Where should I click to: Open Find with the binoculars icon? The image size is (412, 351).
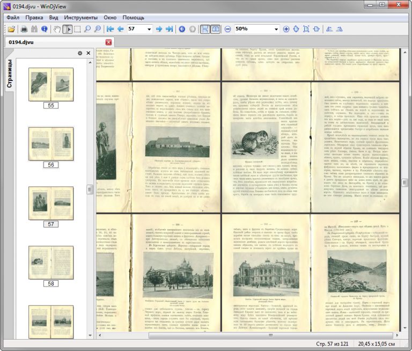tap(34, 29)
